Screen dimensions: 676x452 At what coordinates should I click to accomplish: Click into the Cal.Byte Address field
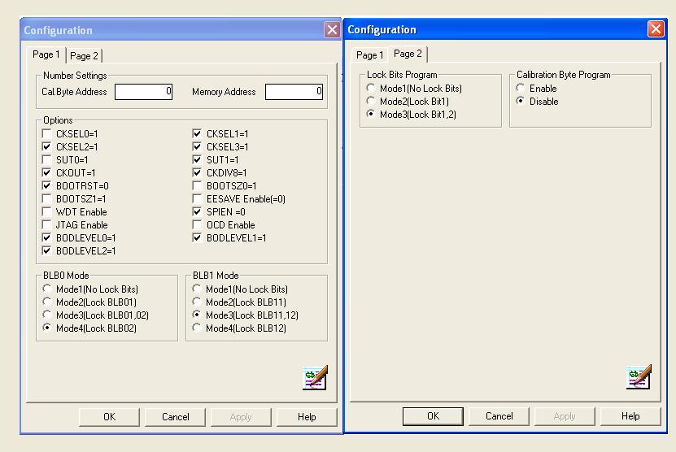click(143, 92)
